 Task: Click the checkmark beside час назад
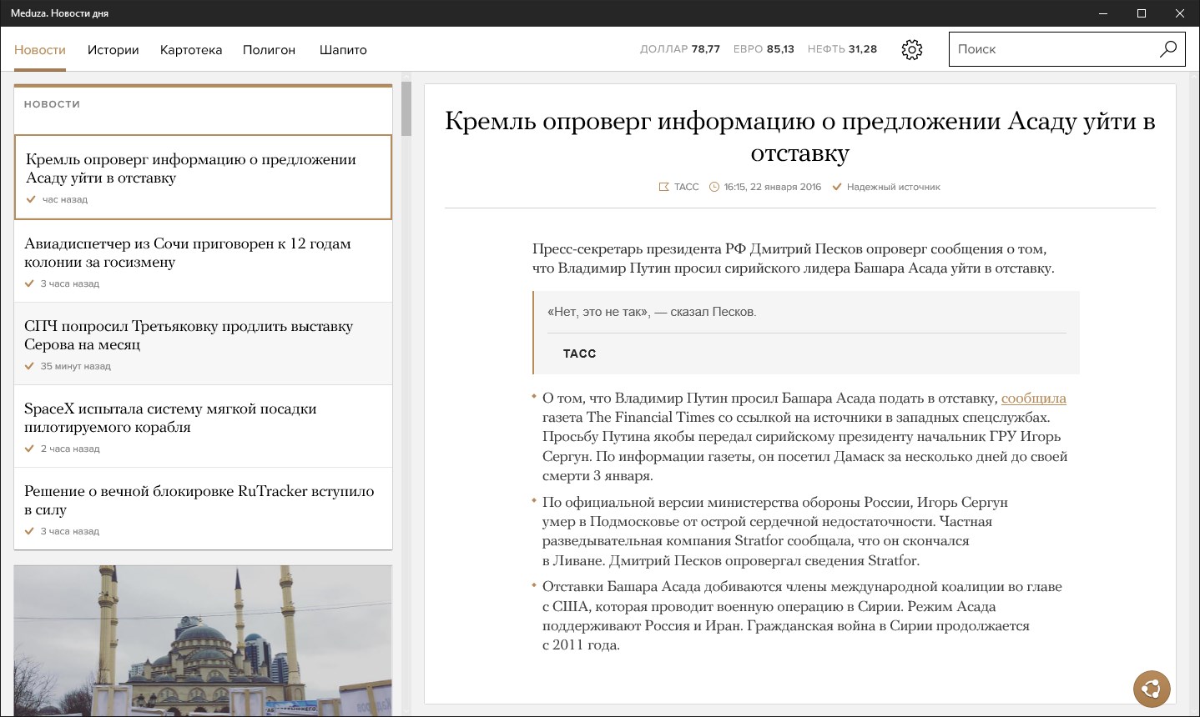31,199
